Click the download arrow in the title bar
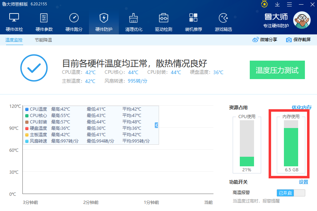Screen dimensions: 317x211 [276, 4]
